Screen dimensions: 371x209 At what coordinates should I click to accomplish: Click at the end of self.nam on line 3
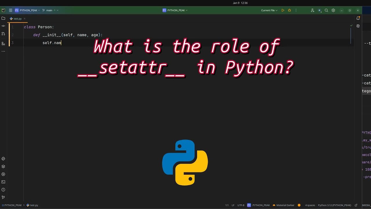coord(61,43)
